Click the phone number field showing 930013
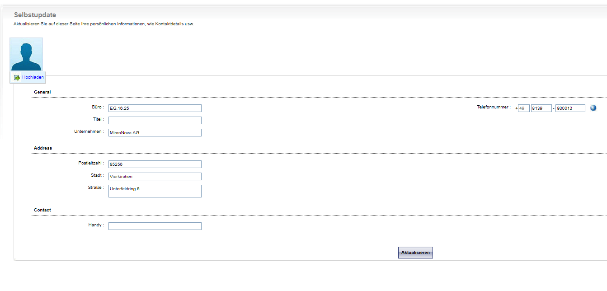 (x=570, y=108)
